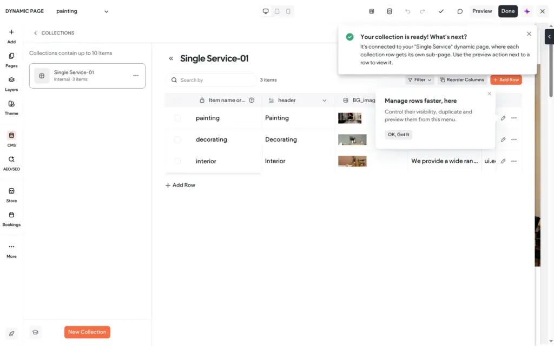Open decorating row more options menu
Viewport: 554px width, 346px height.
[x=514, y=139]
